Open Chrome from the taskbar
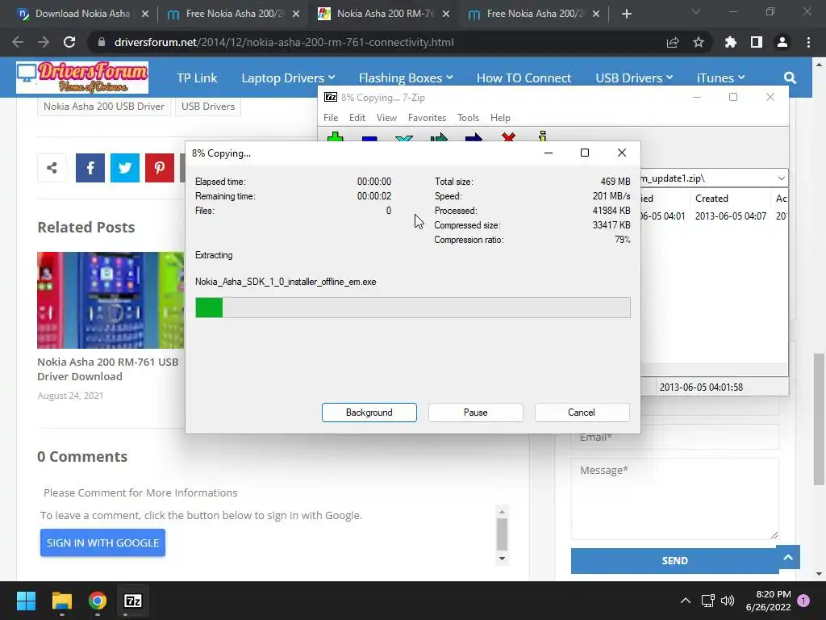This screenshot has height=620, width=826. click(98, 601)
